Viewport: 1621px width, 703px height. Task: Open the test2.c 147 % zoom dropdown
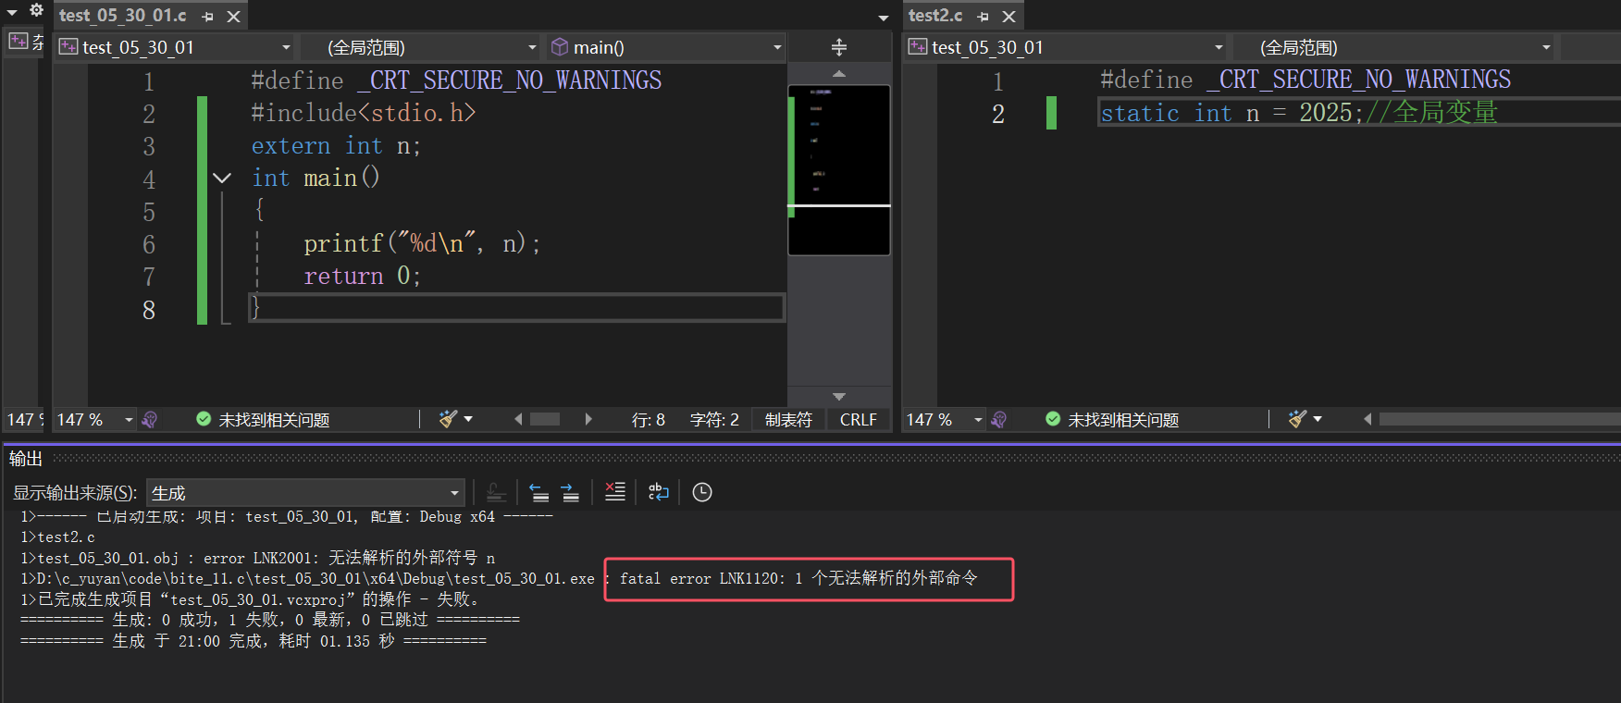(944, 420)
